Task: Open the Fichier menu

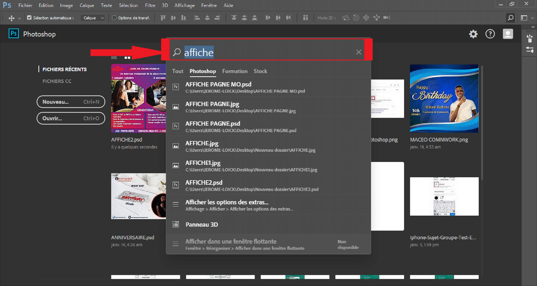Action: tap(25, 5)
